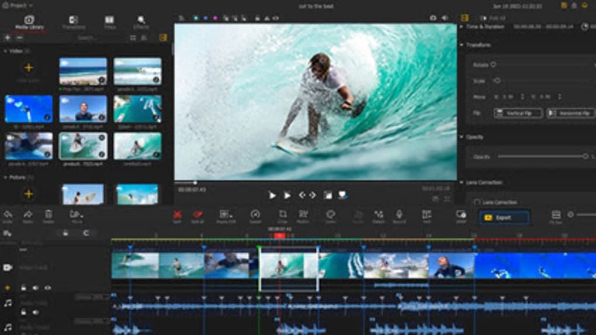
Task: Click the Record microphone icon
Action: [x=399, y=215]
